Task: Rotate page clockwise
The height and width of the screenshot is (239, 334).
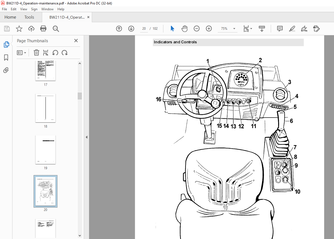Action: (65, 53)
